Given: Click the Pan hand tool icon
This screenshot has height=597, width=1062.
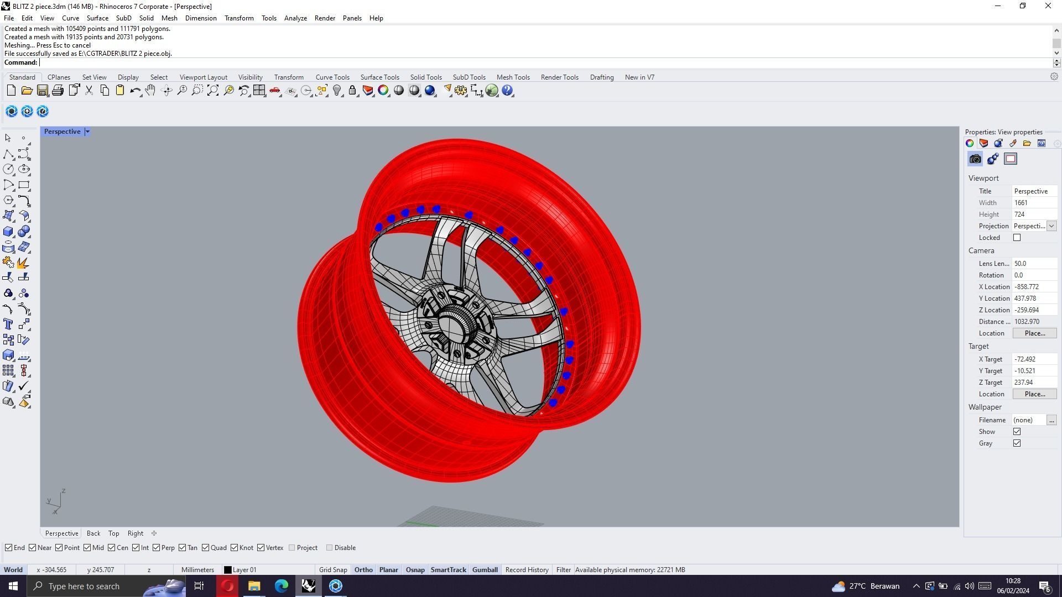Looking at the screenshot, I should [150, 91].
